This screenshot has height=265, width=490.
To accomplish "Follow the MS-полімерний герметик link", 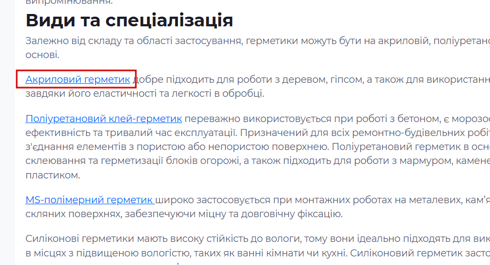I will tap(90, 200).
